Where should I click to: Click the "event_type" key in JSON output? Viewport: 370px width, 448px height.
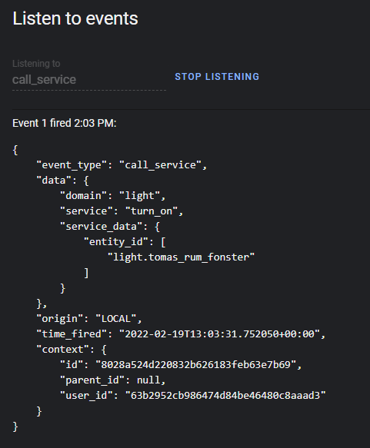click(x=72, y=165)
